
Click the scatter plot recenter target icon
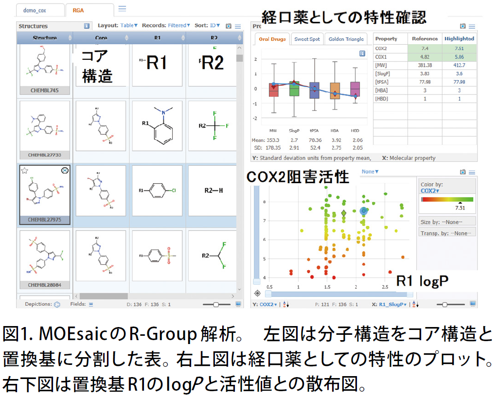[258, 293]
